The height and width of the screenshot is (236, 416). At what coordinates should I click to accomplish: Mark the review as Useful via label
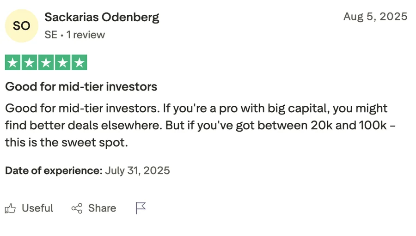[37, 208]
